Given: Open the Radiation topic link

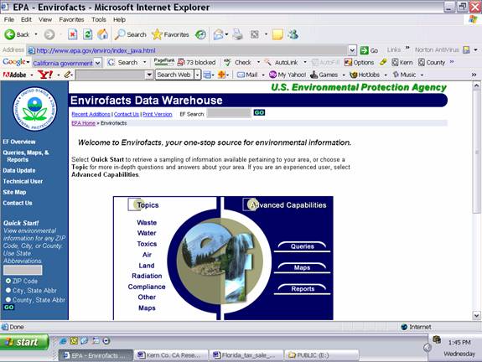Looking at the screenshot, I should click(147, 276).
